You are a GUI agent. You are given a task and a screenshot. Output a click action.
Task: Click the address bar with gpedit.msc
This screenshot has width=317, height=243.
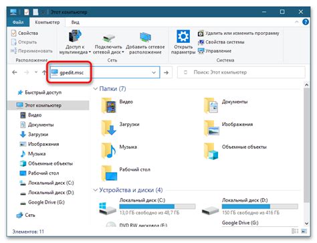[104, 72]
